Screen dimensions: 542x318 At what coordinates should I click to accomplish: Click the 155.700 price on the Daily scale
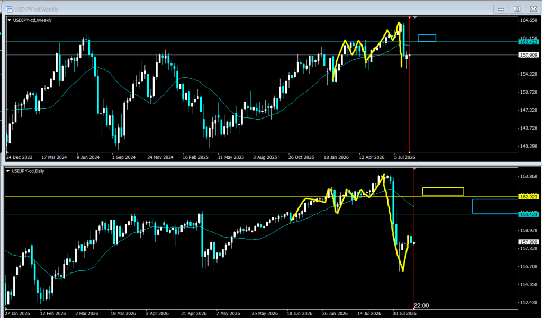point(529,266)
